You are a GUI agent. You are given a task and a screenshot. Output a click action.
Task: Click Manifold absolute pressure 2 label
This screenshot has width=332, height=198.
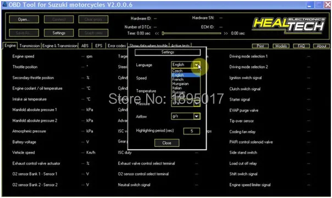35,120
